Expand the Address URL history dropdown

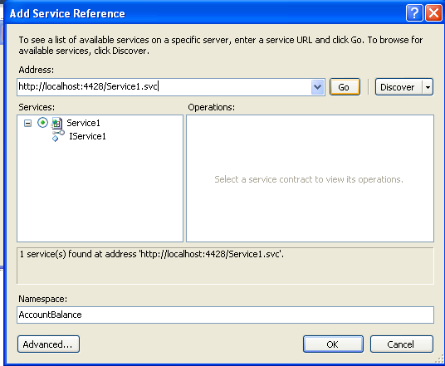(x=318, y=87)
